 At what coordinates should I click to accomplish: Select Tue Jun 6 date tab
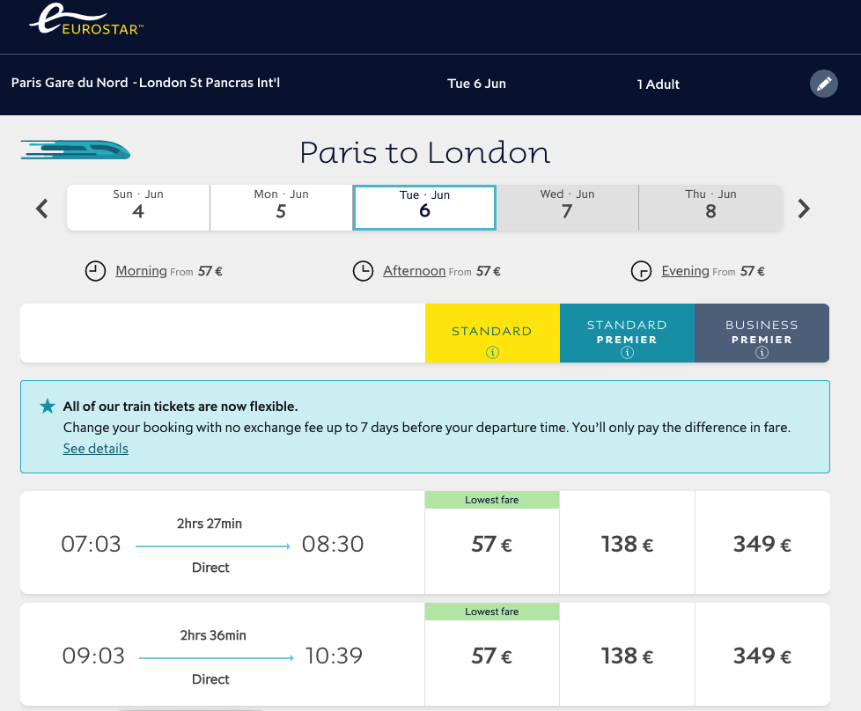(x=424, y=208)
